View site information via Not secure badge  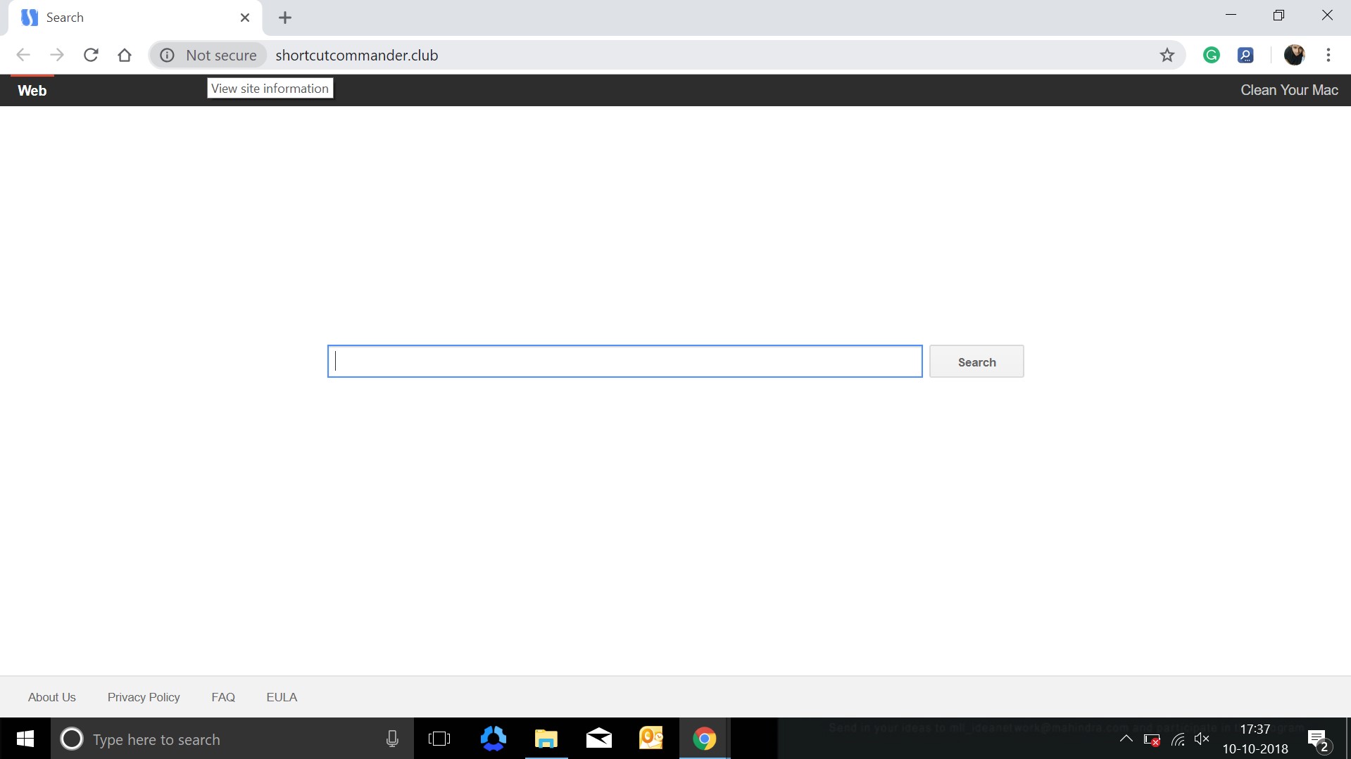pos(208,55)
